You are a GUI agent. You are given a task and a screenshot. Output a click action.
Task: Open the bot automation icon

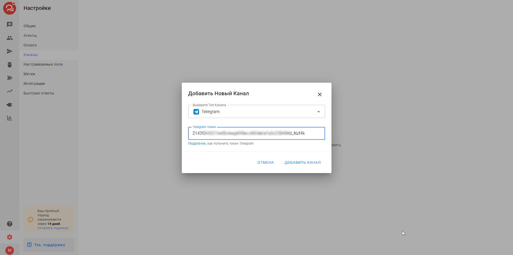pos(10,65)
